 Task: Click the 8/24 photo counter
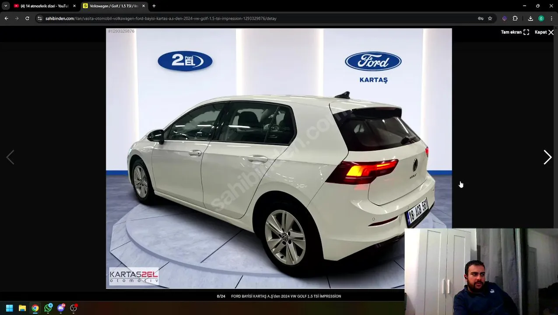coord(221,296)
